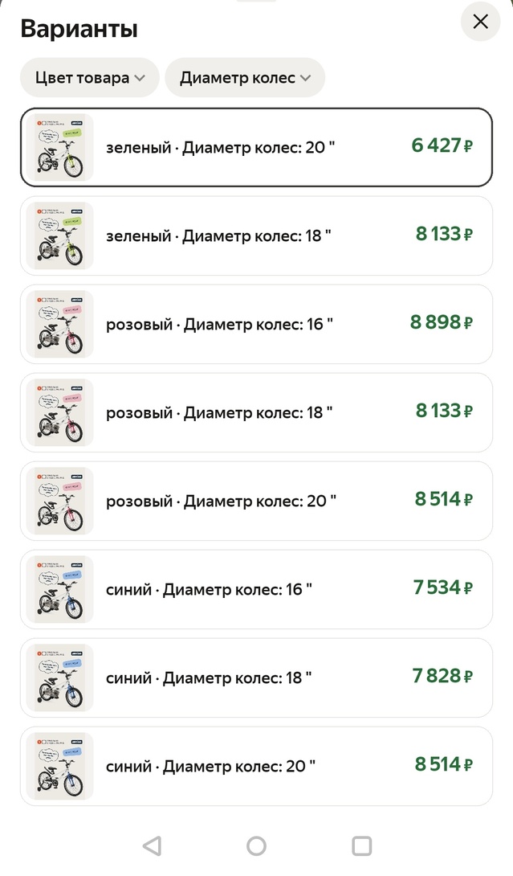Tap the Android recent apps icon
This screenshot has height=876, width=513.
point(360,845)
